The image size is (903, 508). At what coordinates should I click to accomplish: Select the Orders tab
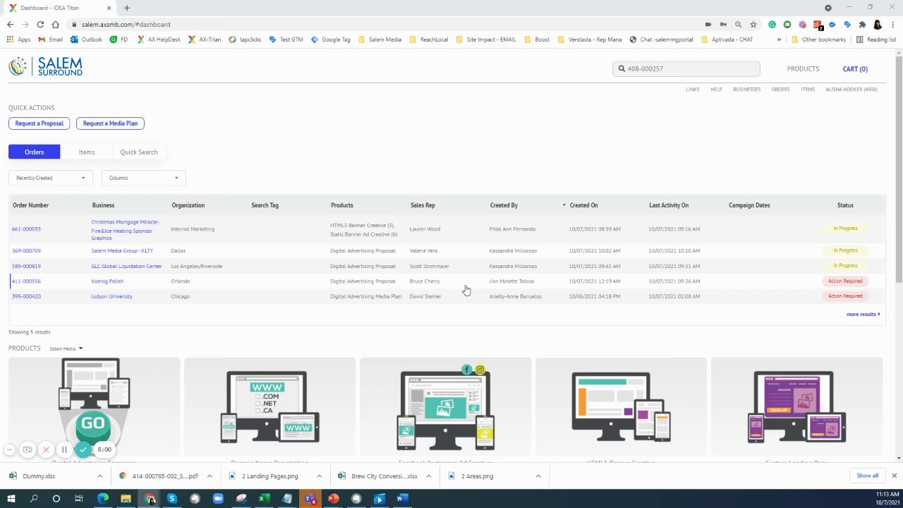34,152
